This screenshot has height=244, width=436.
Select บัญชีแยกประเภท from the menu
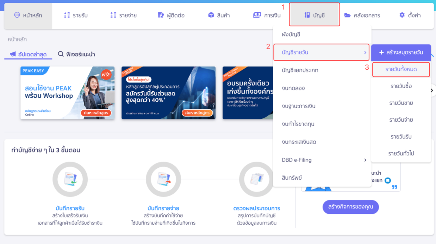[322, 70]
